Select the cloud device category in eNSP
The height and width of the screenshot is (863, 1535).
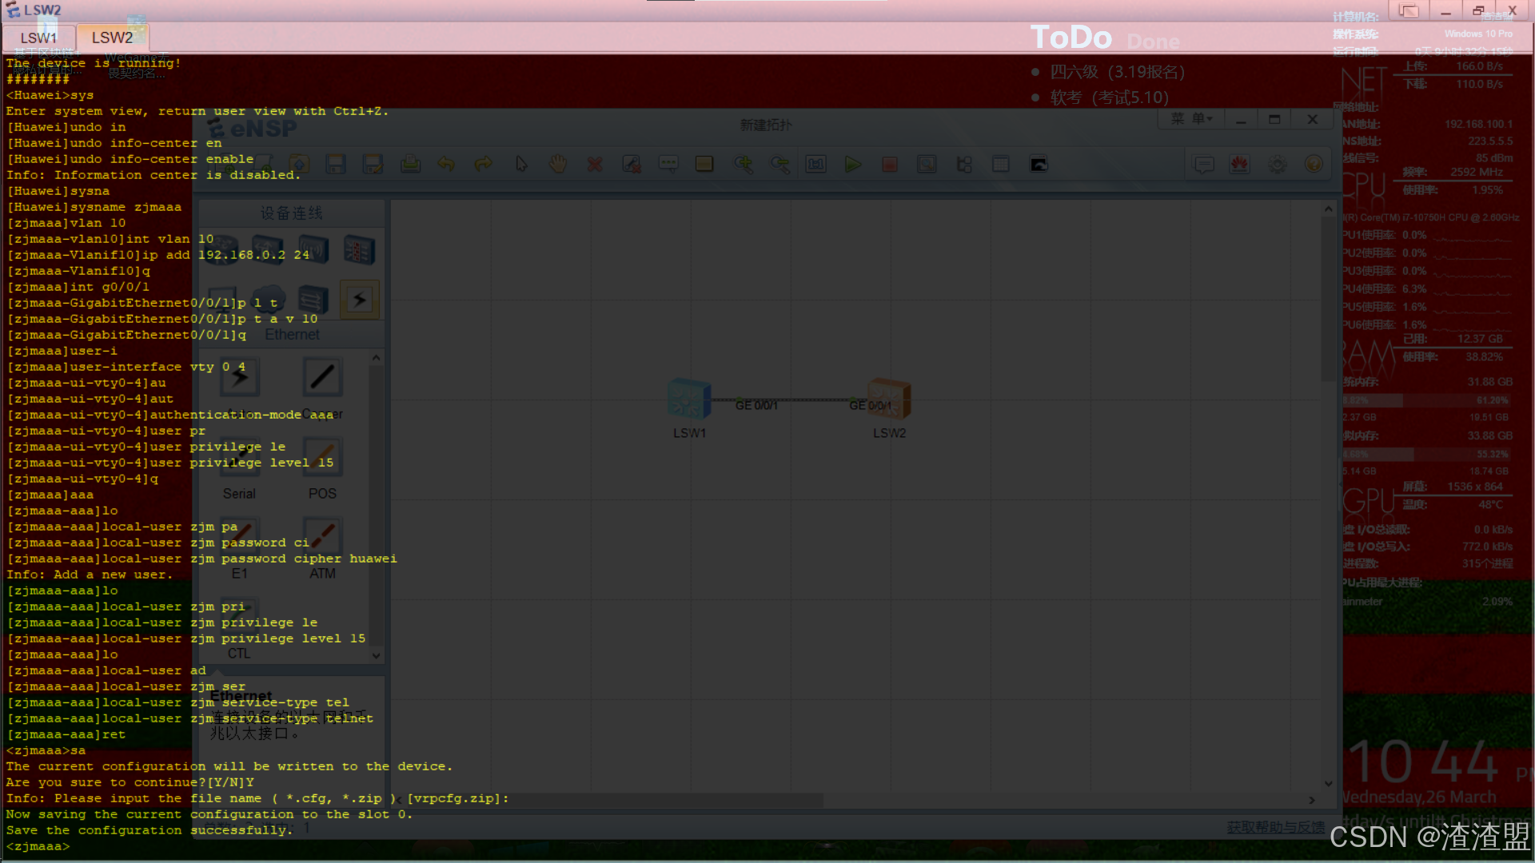(268, 300)
